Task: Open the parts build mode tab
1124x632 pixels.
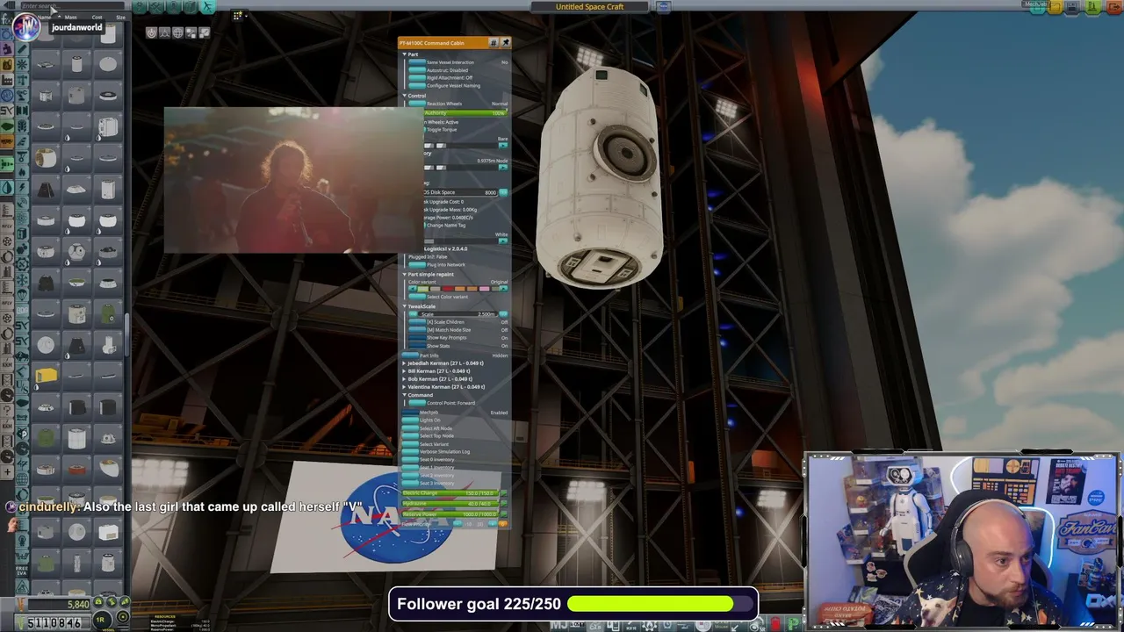Action: click(140, 6)
